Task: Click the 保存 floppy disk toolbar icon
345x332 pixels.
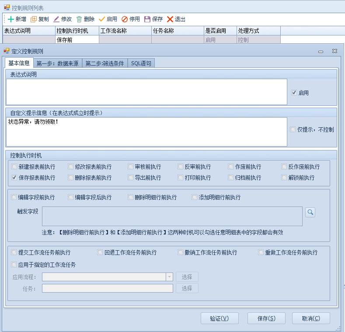Action: [x=147, y=19]
